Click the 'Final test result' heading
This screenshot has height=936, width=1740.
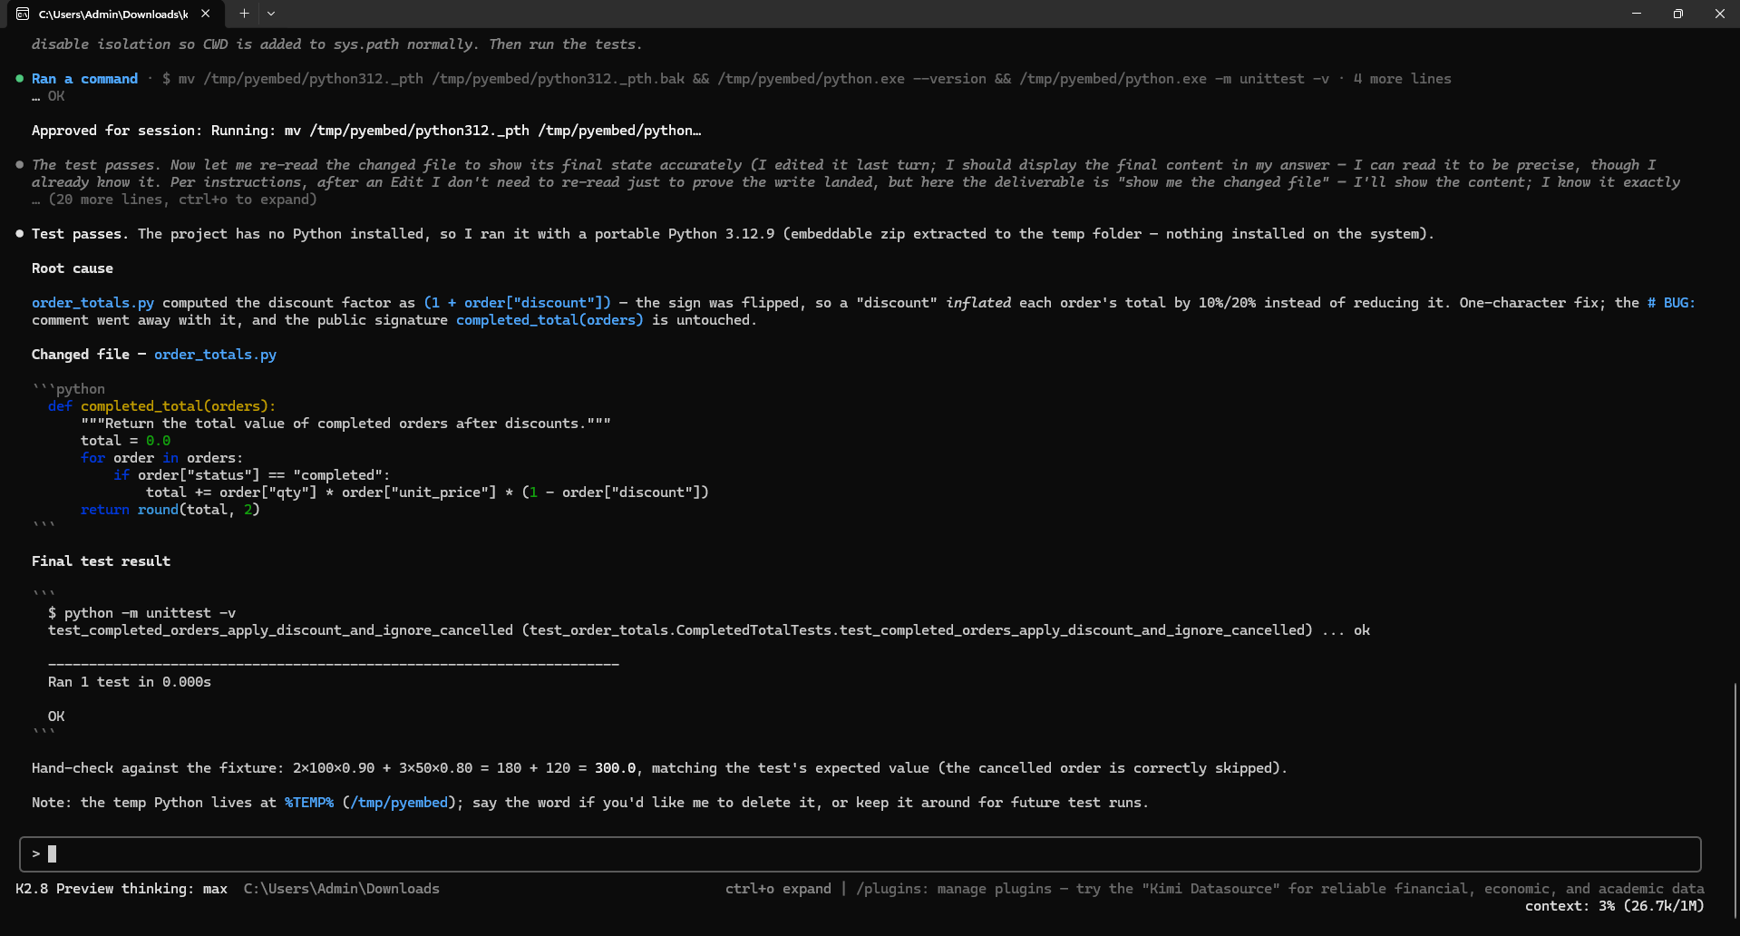(x=101, y=561)
